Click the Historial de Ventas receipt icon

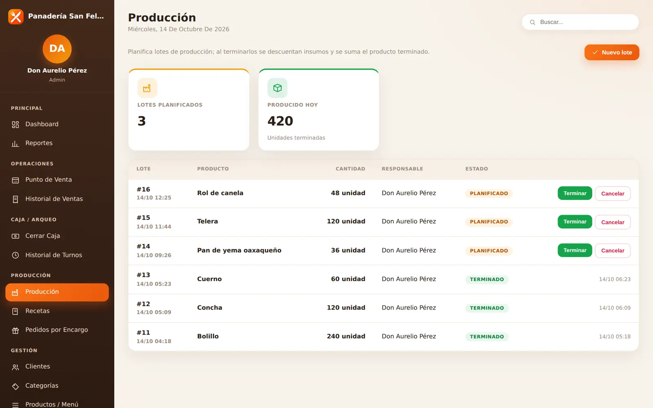click(16, 199)
